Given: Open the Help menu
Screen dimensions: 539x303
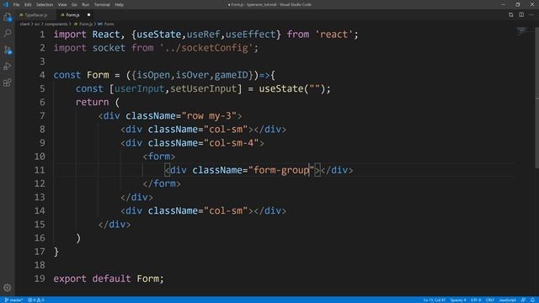Looking at the screenshot, I should (x=119, y=4).
